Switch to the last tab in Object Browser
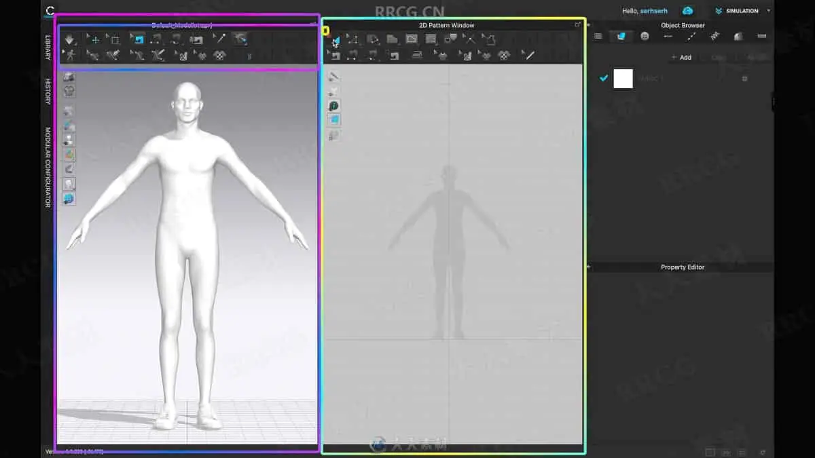The height and width of the screenshot is (458, 815). [x=762, y=36]
